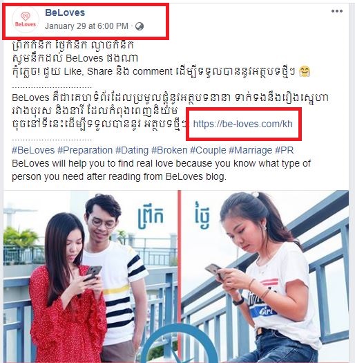The width and height of the screenshot is (355, 363).
Task: Click the globe public audience icon
Action: [x=140, y=26]
